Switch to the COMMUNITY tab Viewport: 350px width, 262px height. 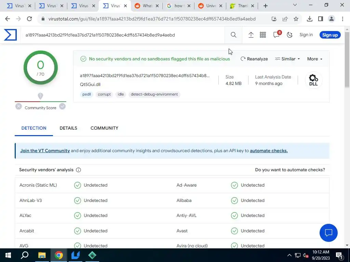tap(104, 128)
